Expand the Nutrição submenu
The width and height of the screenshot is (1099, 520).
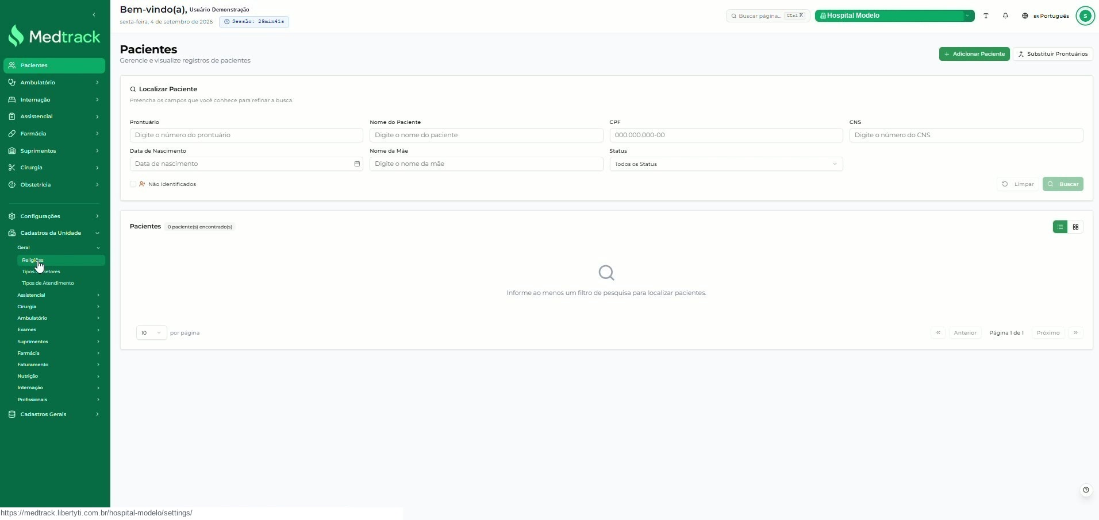click(x=59, y=376)
